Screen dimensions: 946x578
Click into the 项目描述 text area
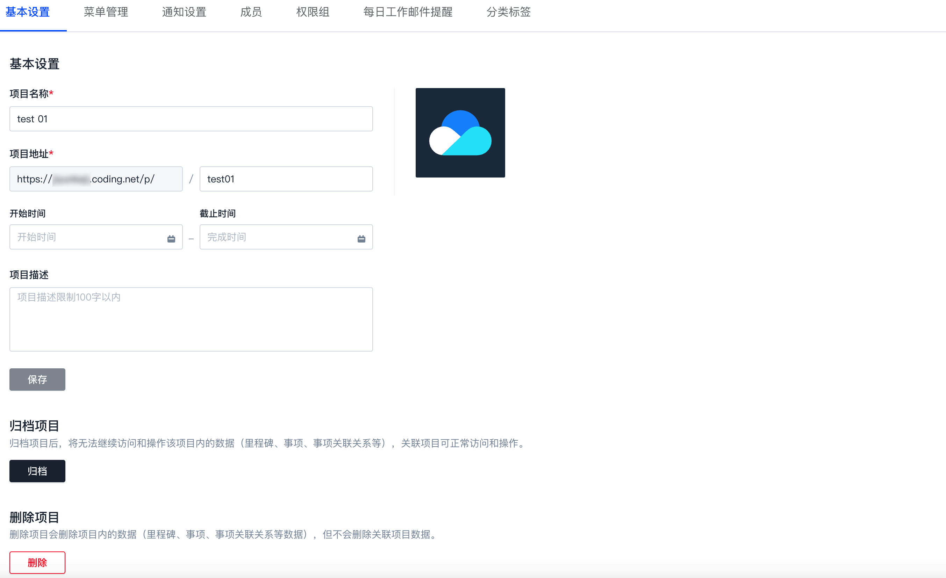191,319
